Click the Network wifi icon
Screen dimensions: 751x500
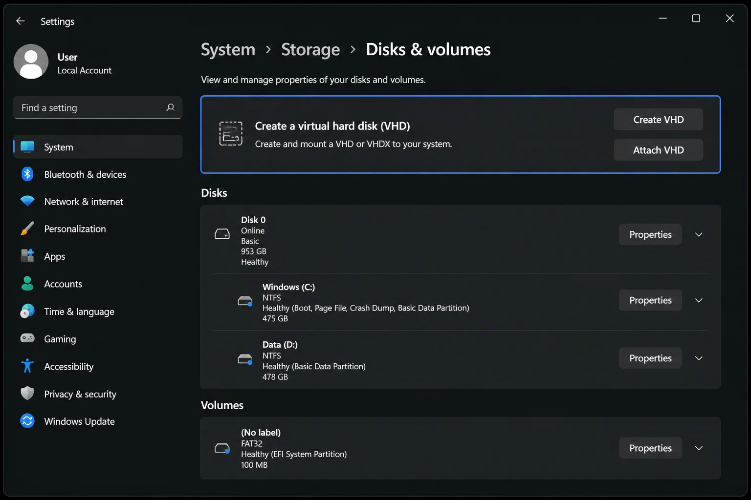click(x=27, y=201)
